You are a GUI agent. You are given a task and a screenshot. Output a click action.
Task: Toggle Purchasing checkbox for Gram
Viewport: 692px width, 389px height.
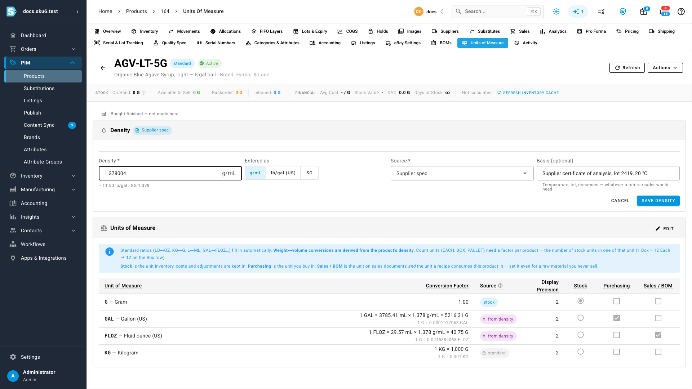coord(617,301)
